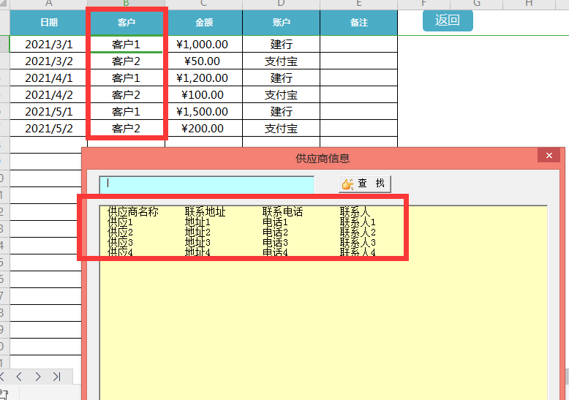The image size is (569, 400).
Task: Select 建行 in the 2021/5/1 row
Action: [x=282, y=111]
